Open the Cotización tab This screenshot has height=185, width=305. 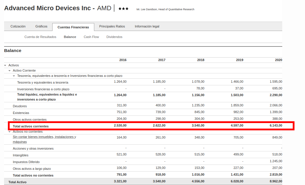[18, 26]
